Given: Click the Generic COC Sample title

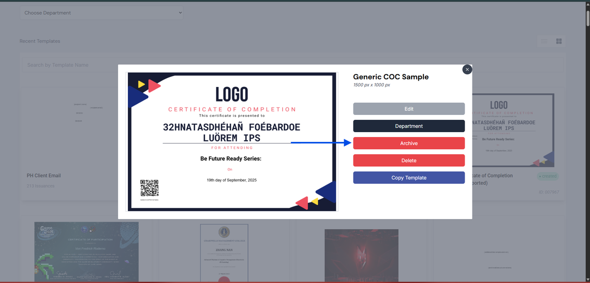Looking at the screenshot, I should 391,77.
